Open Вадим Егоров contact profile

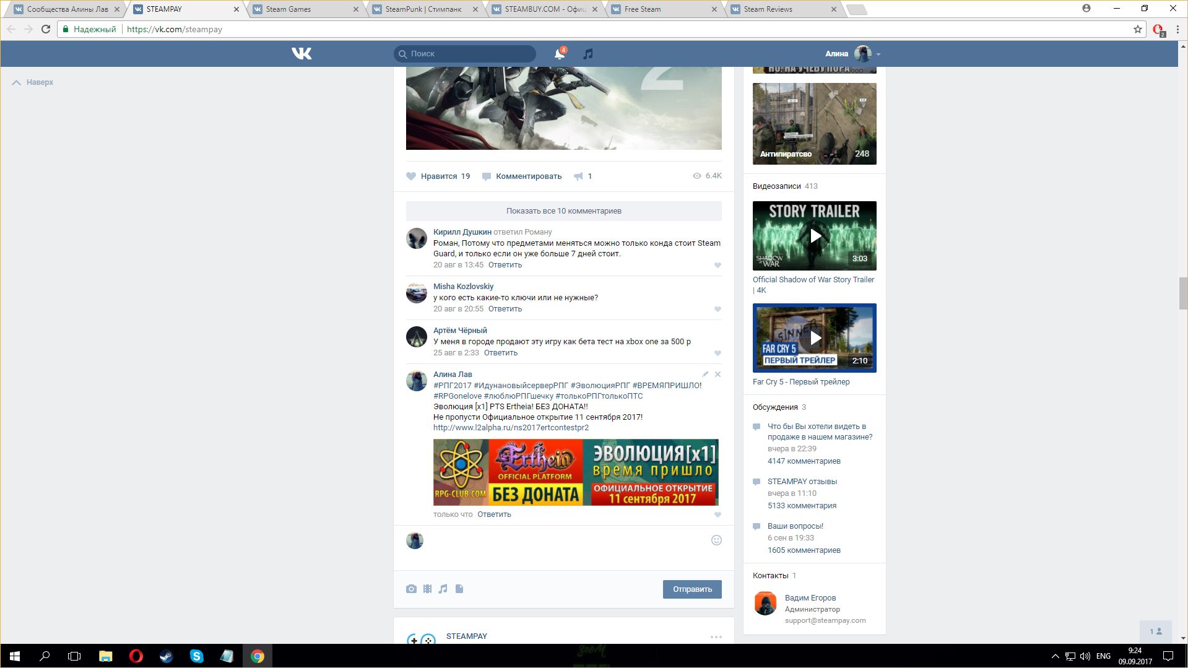810,598
